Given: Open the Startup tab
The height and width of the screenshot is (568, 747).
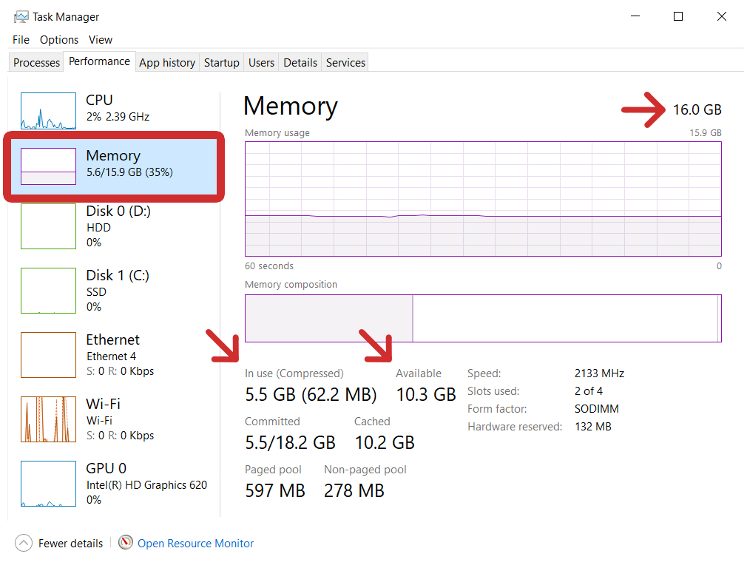Looking at the screenshot, I should coord(221,63).
